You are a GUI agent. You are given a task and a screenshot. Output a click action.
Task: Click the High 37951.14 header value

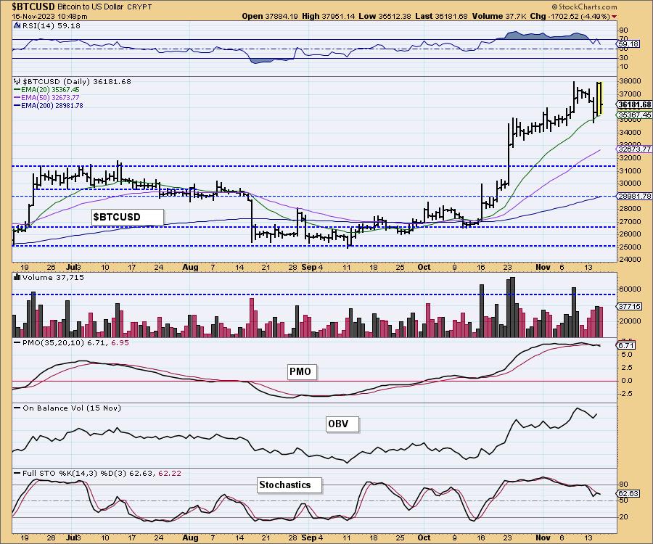[x=329, y=16]
